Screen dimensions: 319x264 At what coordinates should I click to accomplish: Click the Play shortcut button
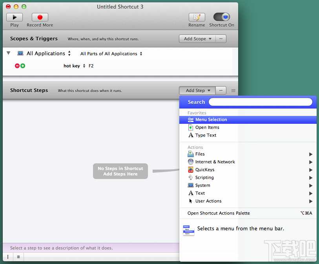(x=15, y=17)
